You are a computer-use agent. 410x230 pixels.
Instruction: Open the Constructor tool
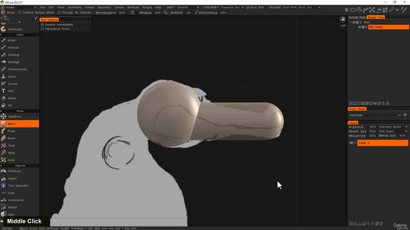coord(20,200)
